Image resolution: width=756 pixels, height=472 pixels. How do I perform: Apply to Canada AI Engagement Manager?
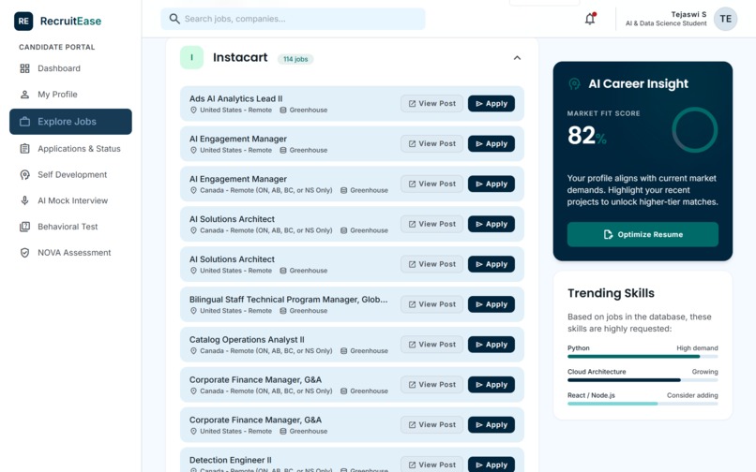[x=491, y=184]
